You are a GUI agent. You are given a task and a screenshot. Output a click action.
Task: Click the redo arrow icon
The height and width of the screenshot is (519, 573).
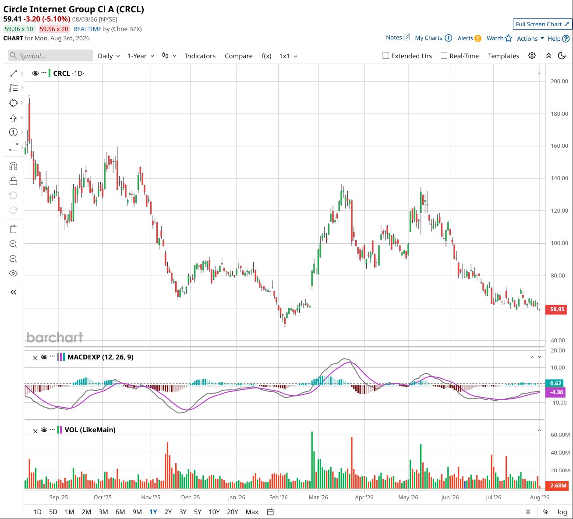tap(13, 210)
